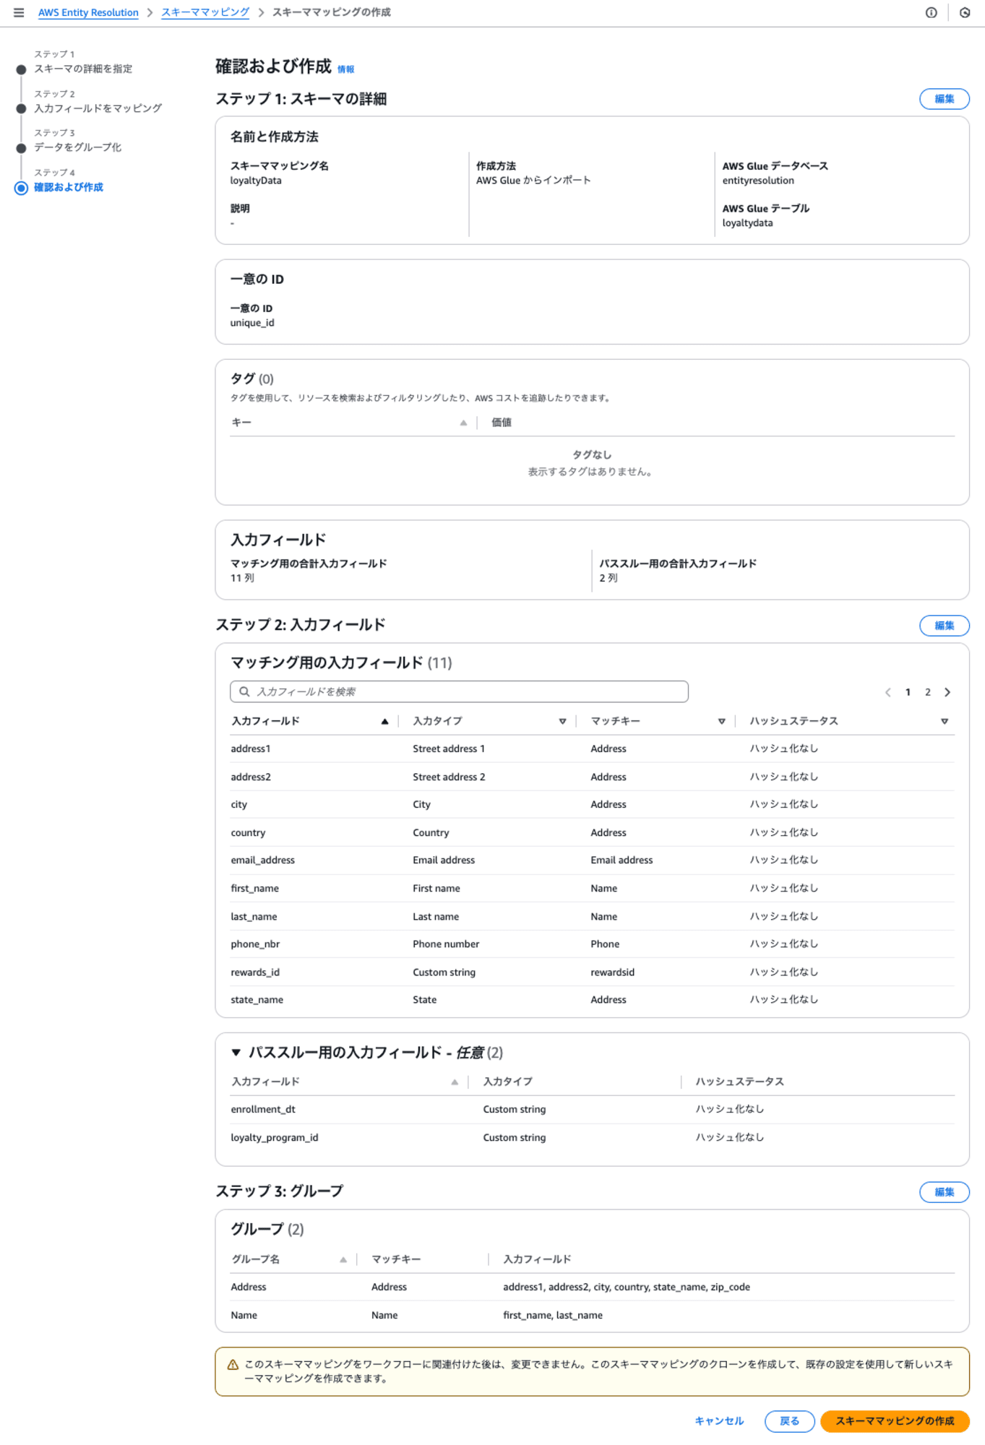Click キャンセル to cancel
The height and width of the screenshot is (1445, 985).
click(719, 1421)
